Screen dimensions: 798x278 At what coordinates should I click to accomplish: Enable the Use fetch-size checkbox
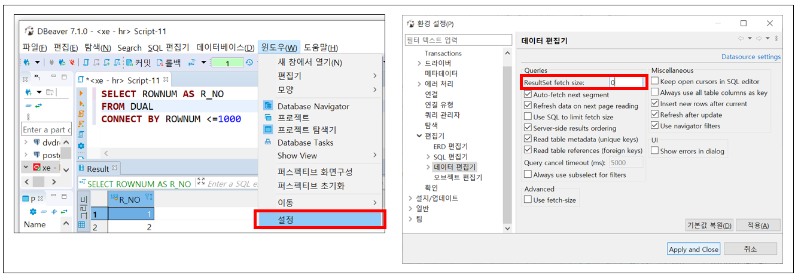click(528, 200)
